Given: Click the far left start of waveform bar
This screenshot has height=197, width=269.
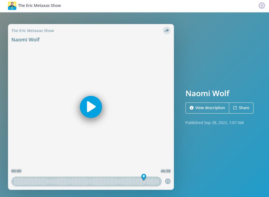Looking at the screenshot, I should (x=14, y=182).
